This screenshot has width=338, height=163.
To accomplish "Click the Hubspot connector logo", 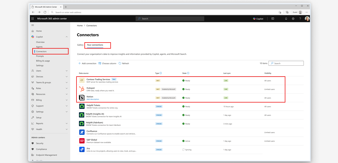I will [x=82, y=89].
